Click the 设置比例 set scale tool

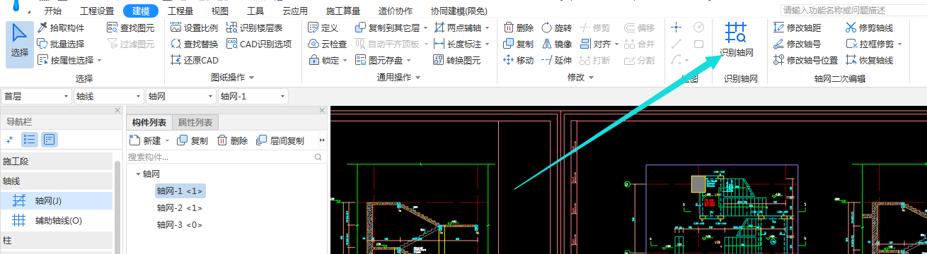(x=195, y=28)
